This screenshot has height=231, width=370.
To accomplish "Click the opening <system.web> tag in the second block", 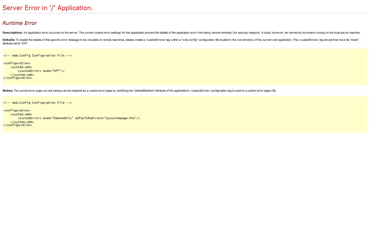I will [x=21, y=114].
